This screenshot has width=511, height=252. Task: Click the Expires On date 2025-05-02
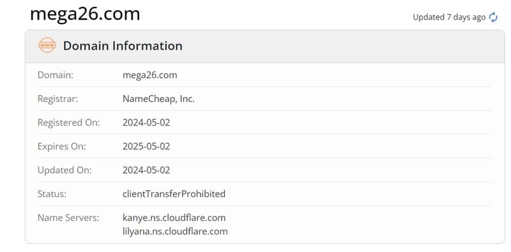[x=146, y=146]
